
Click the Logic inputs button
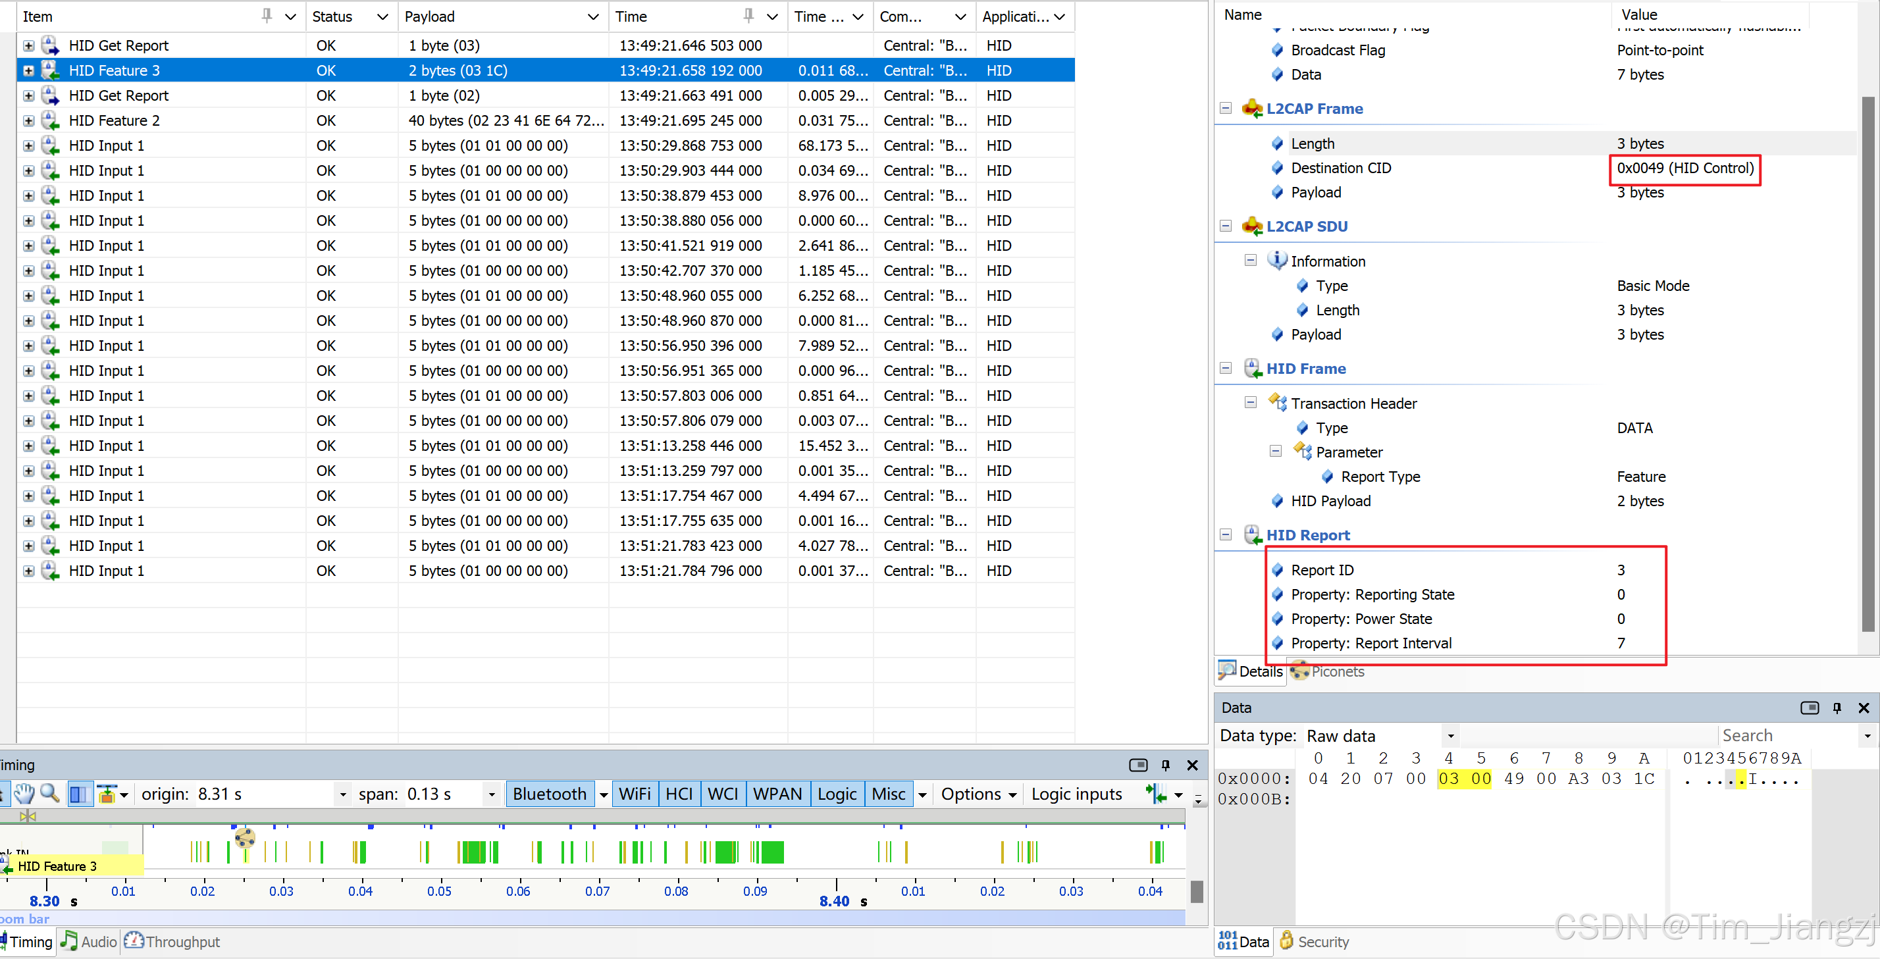(x=1076, y=793)
